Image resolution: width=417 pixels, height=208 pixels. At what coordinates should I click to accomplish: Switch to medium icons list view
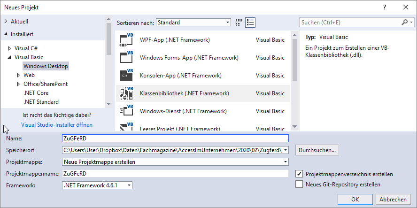click(x=250, y=23)
